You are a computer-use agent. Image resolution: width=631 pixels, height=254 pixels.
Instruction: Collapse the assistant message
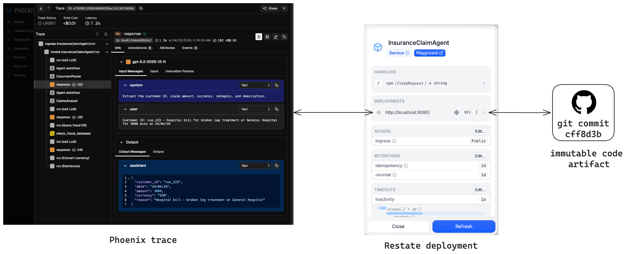(125, 166)
